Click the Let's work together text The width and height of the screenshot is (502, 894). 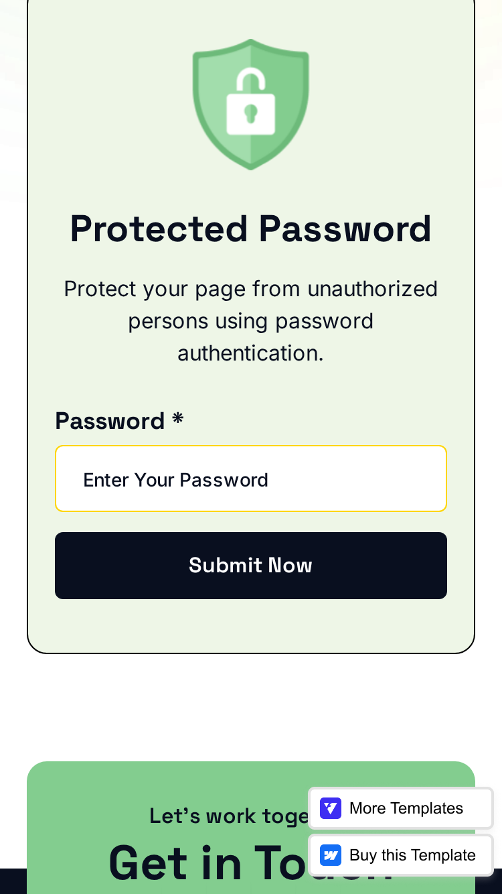[x=229, y=816]
